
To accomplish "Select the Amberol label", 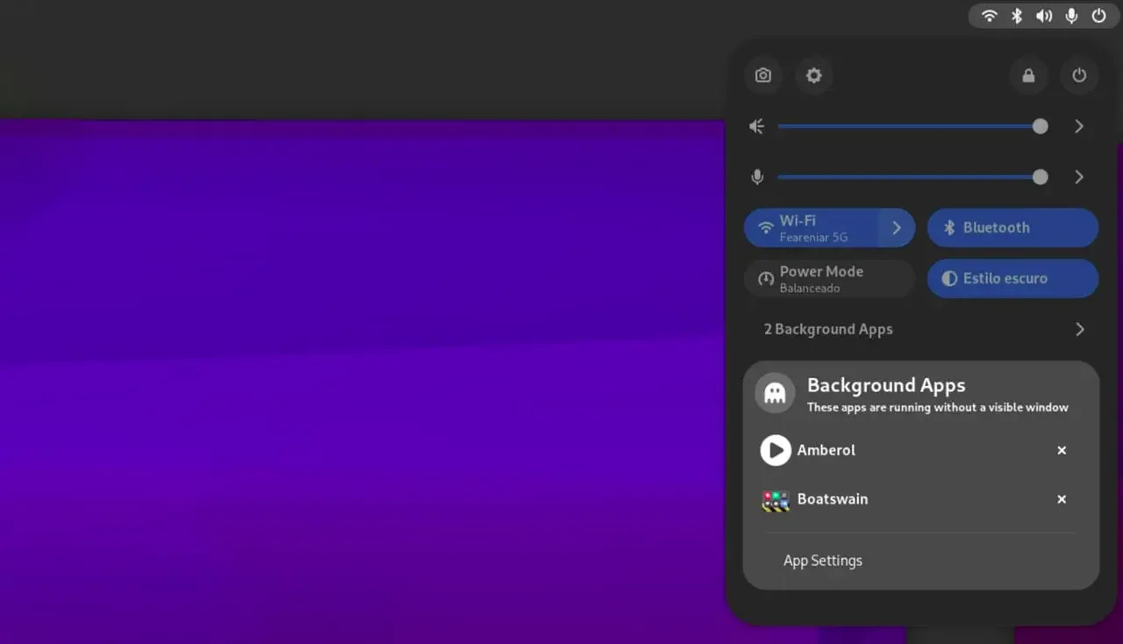I will [826, 450].
